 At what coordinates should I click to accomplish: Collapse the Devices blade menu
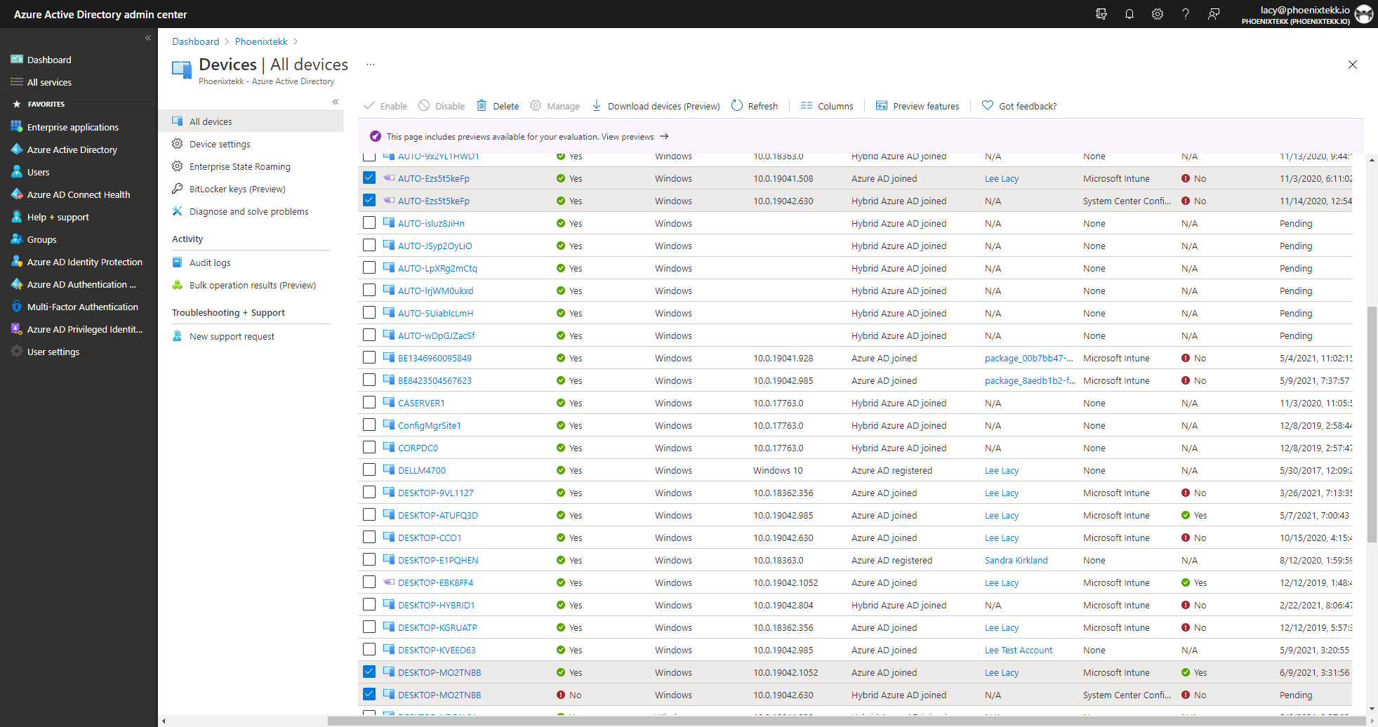[336, 102]
